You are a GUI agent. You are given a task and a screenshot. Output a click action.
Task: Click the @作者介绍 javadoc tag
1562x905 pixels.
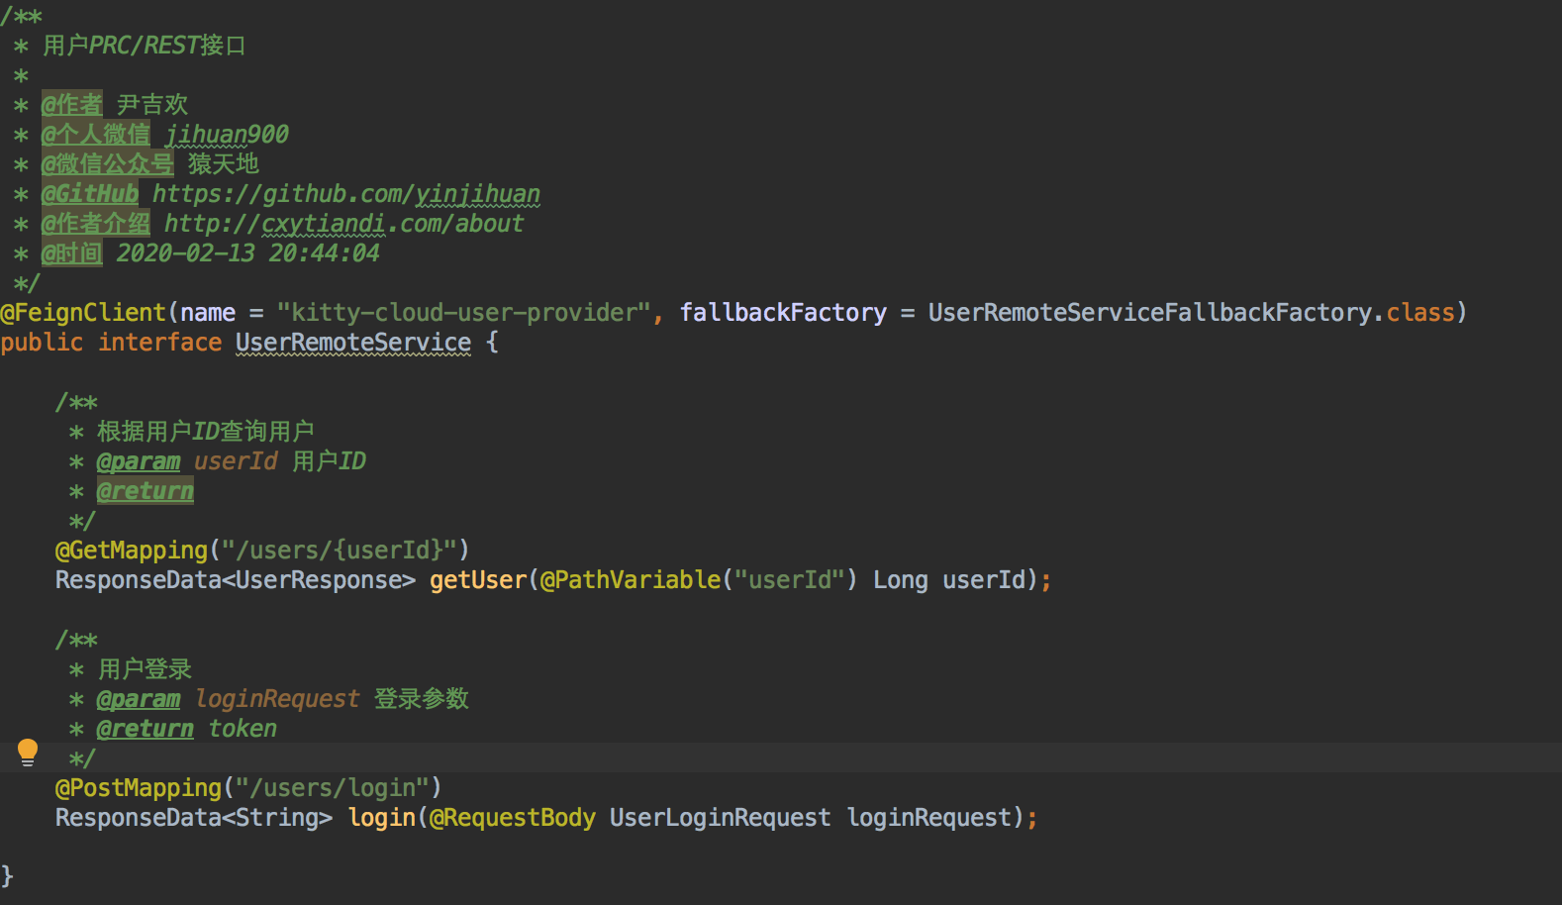click(96, 224)
